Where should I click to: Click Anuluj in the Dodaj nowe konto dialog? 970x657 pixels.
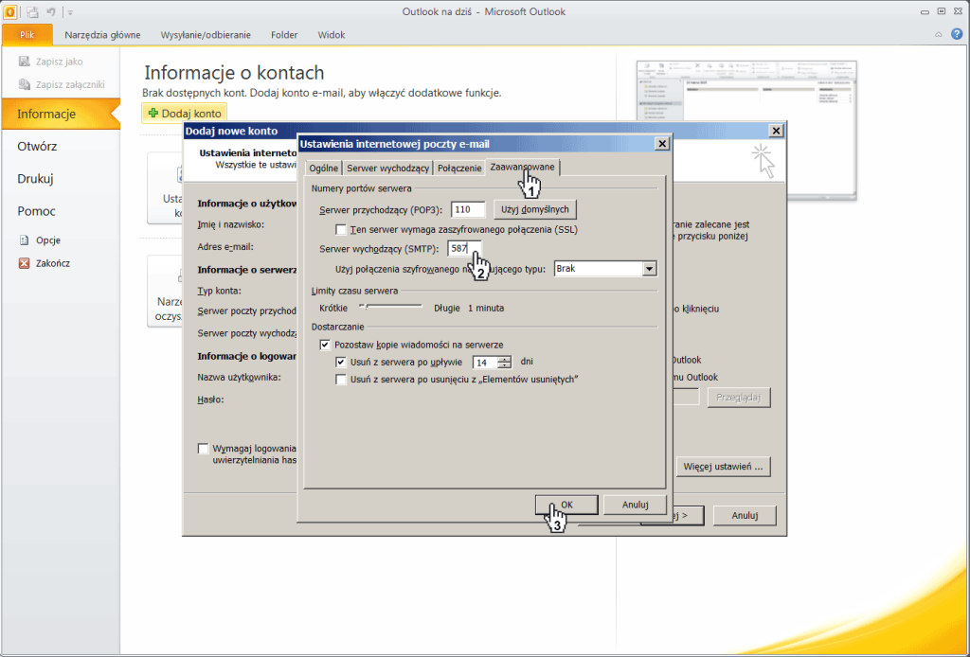(745, 515)
